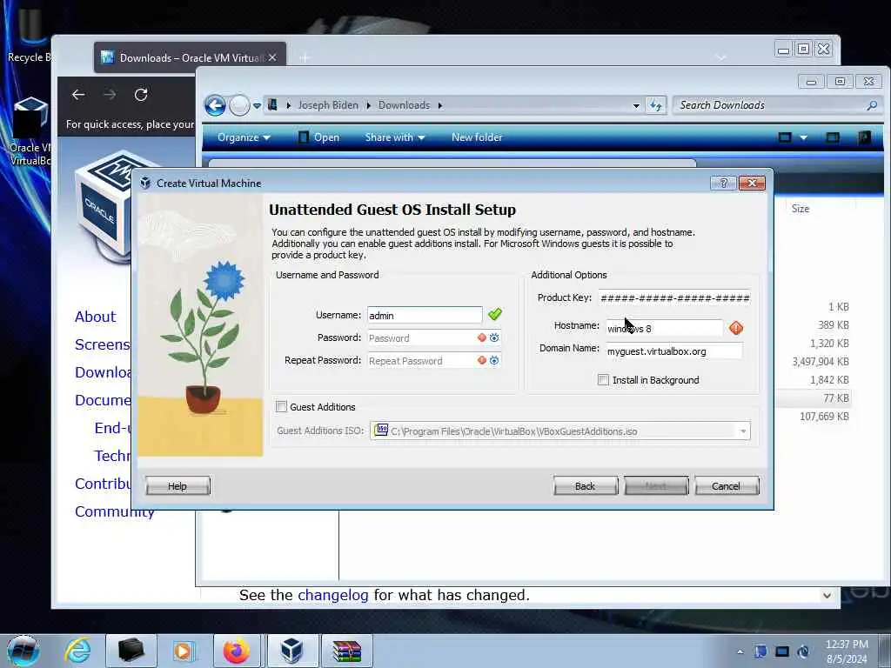Launch Internet Explorer from taskbar
The width and height of the screenshot is (891, 668).
coord(77,651)
